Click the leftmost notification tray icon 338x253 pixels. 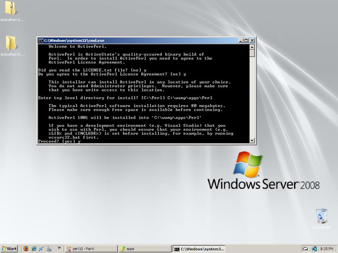305,249
